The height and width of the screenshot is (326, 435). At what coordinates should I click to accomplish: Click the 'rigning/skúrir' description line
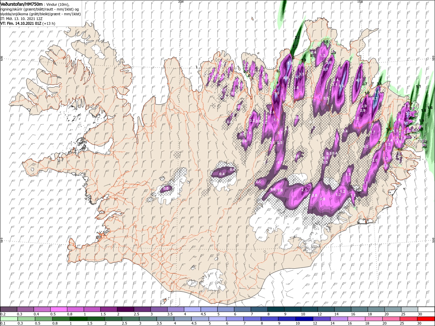point(40,9)
